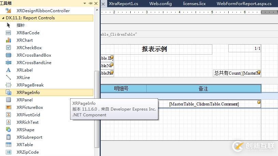Close the toolbox panel
278x156 pixels.
pos(96,3)
